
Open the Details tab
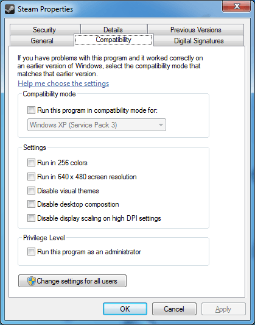[114, 30]
